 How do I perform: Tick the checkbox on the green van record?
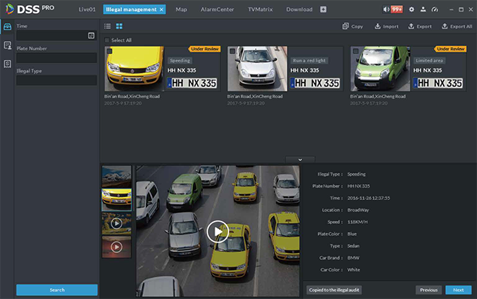click(x=355, y=51)
